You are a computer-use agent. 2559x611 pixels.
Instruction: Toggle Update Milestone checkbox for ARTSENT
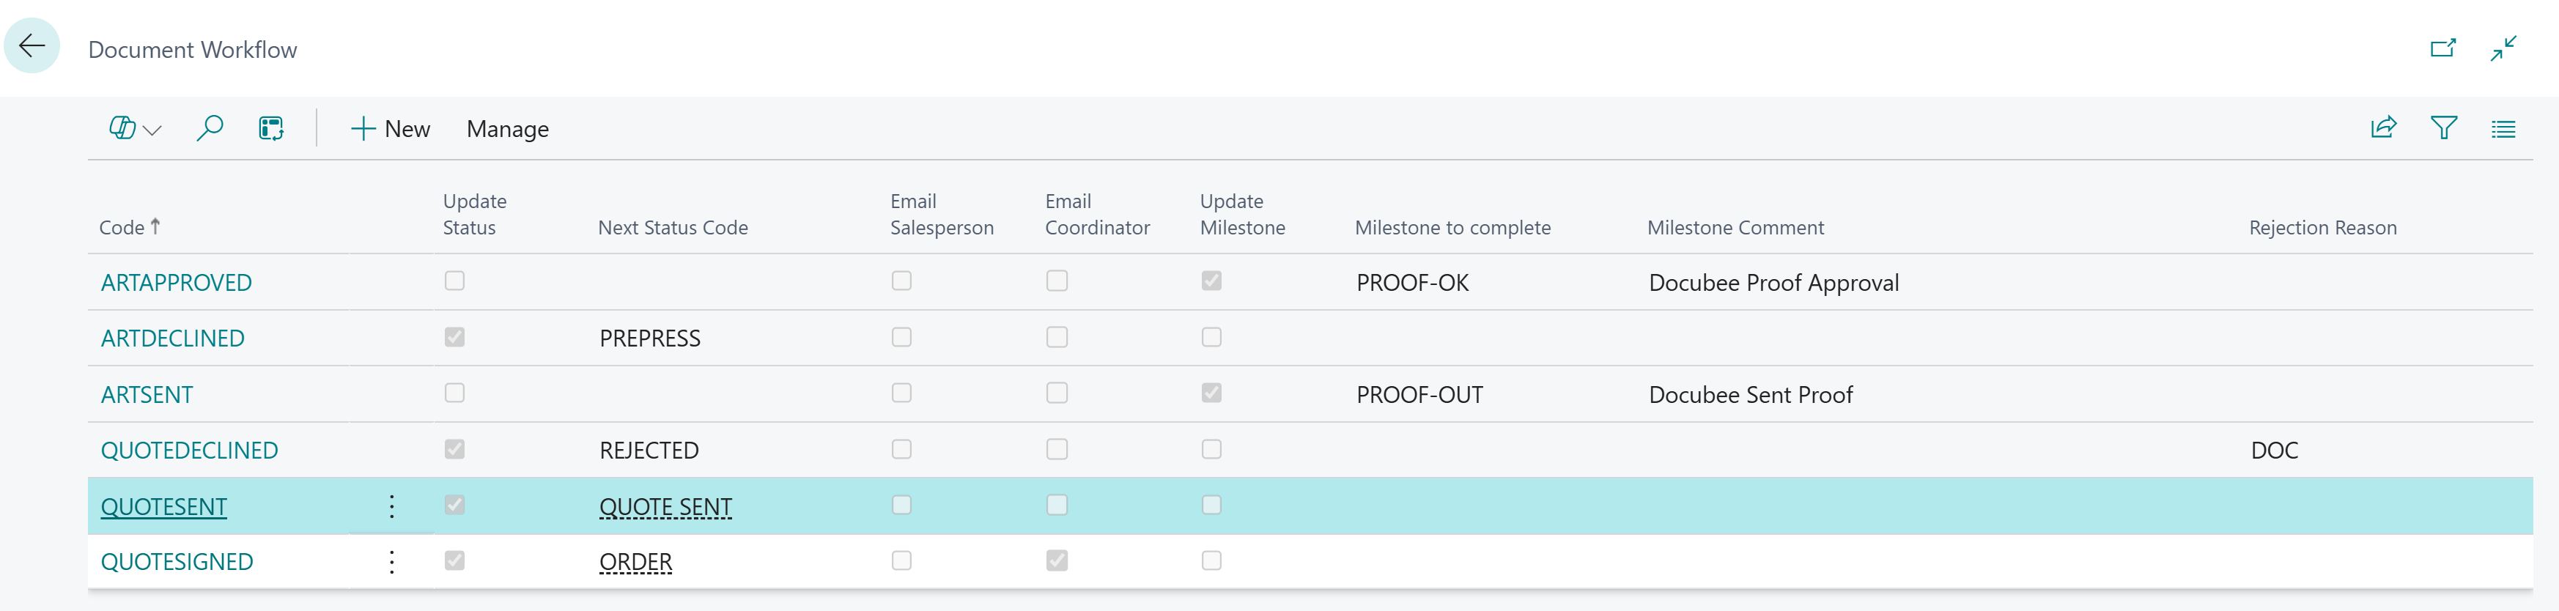tap(1212, 393)
